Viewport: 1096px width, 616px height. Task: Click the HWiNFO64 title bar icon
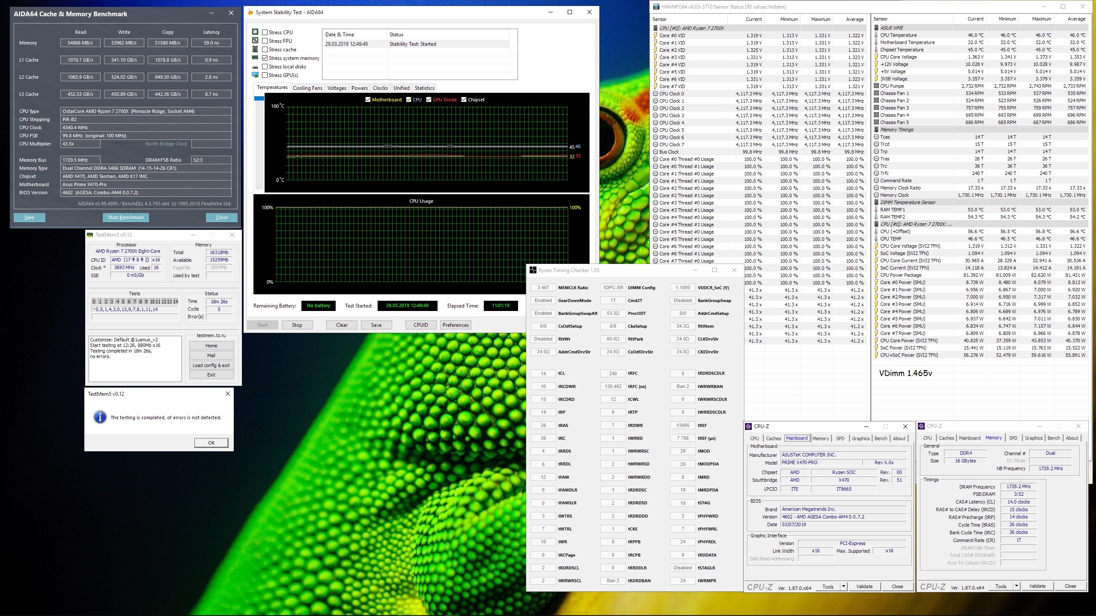click(656, 6)
